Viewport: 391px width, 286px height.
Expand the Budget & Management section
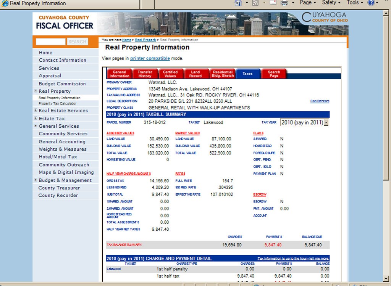(x=36, y=180)
